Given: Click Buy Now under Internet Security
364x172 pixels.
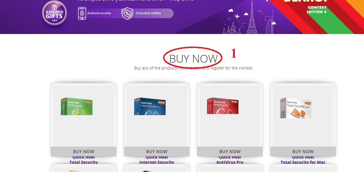Looking at the screenshot, I should pyautogui.click(x=157, y=151).
